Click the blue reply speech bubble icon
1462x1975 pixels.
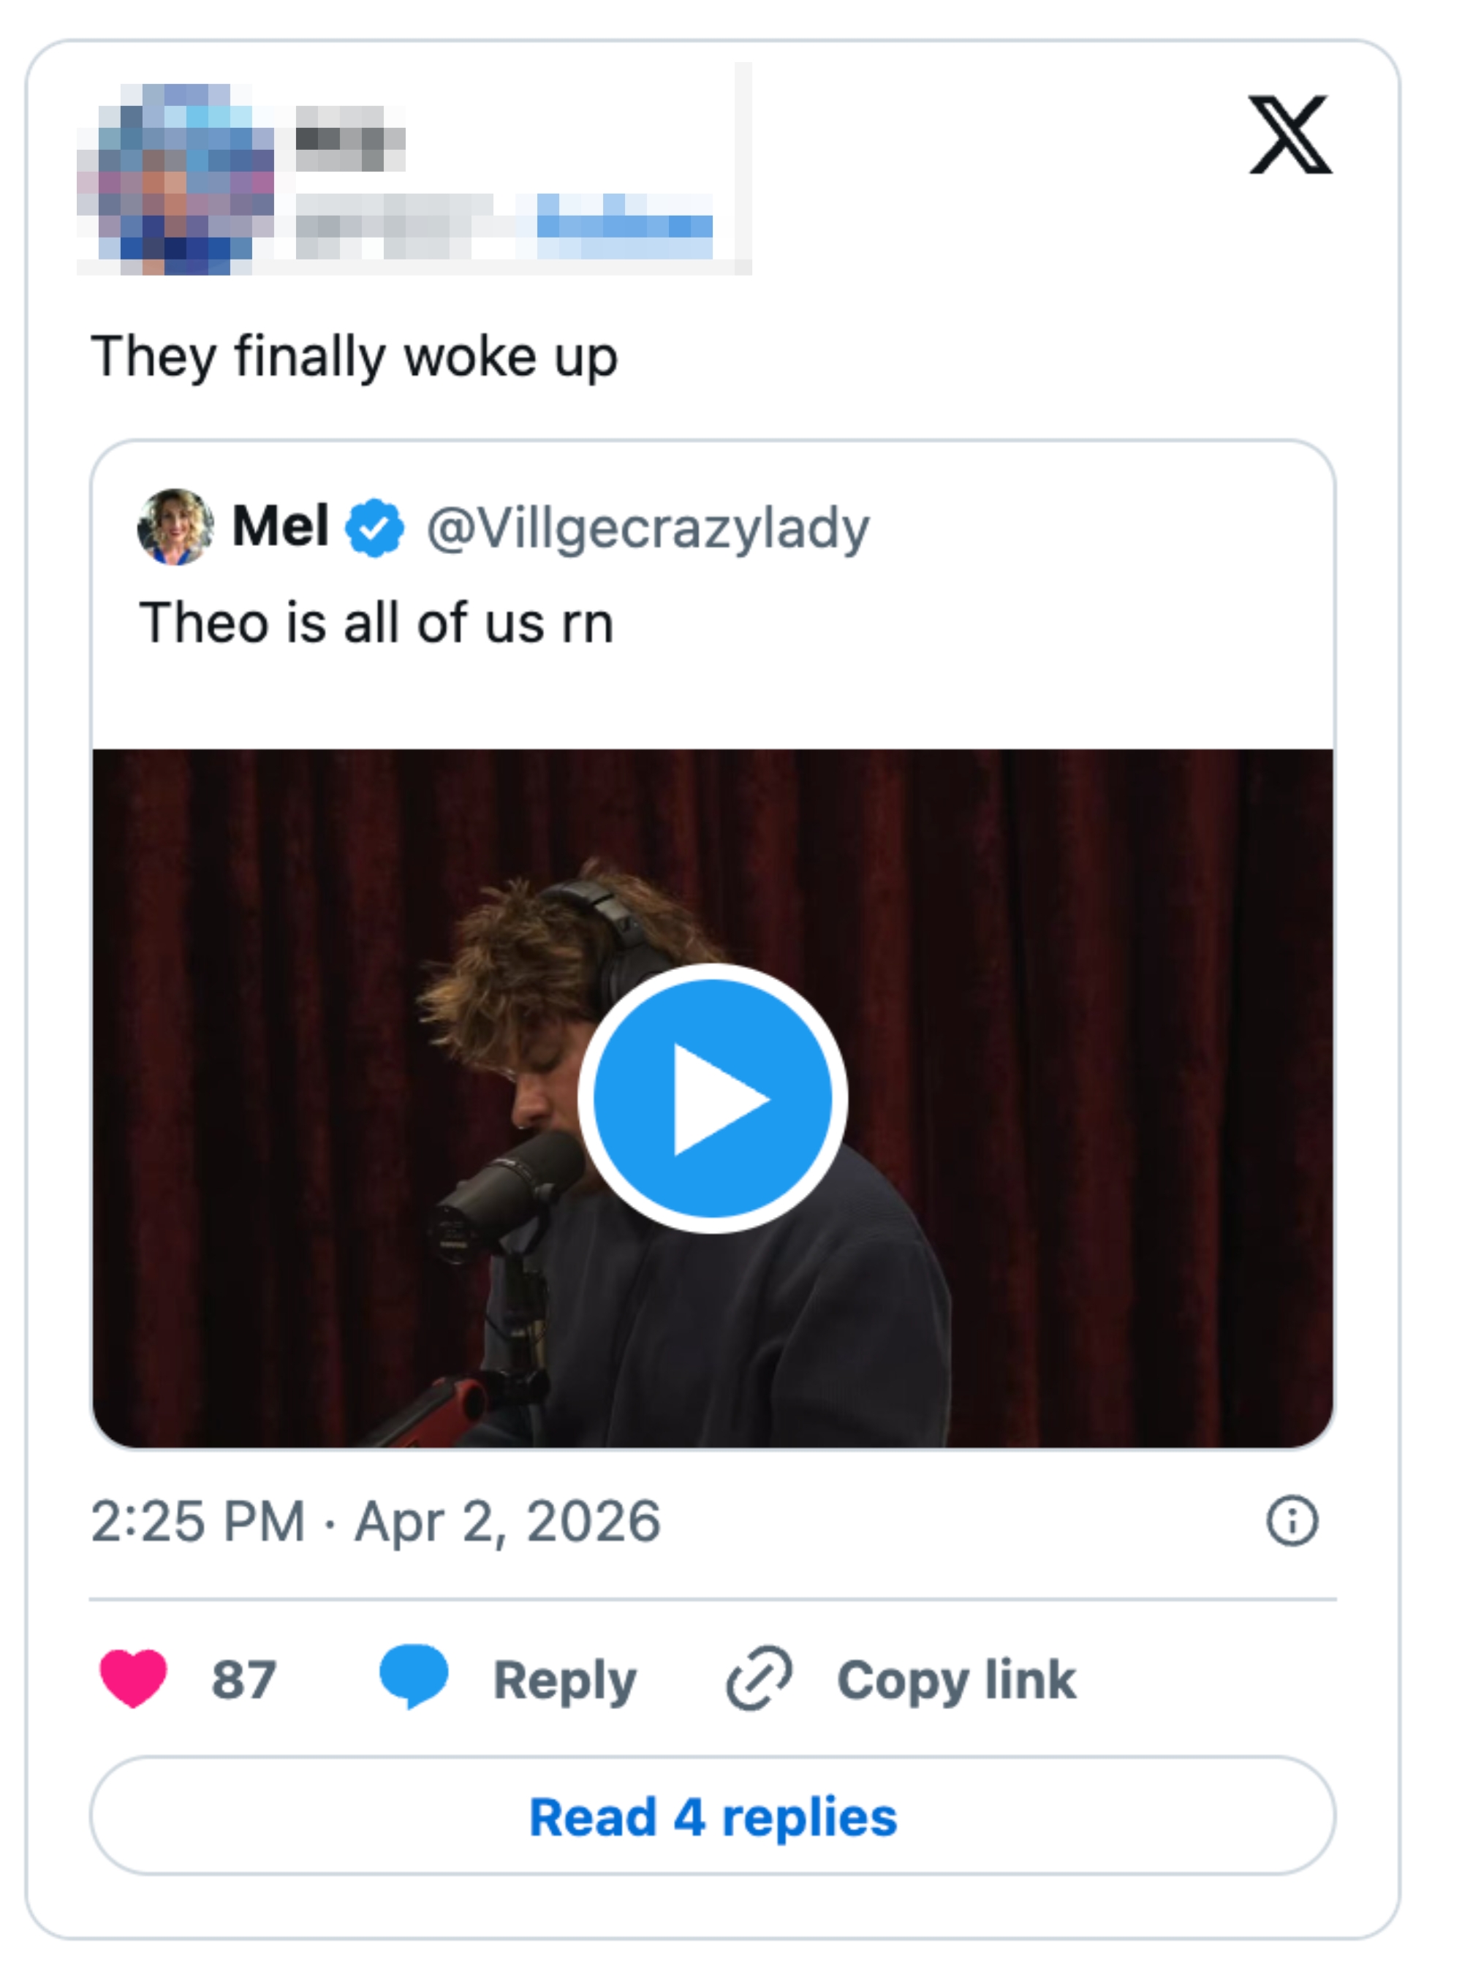click(413, 1676)
